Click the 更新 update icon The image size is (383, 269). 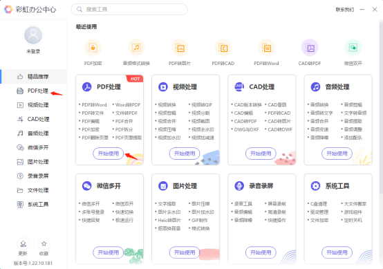(23, 243)
